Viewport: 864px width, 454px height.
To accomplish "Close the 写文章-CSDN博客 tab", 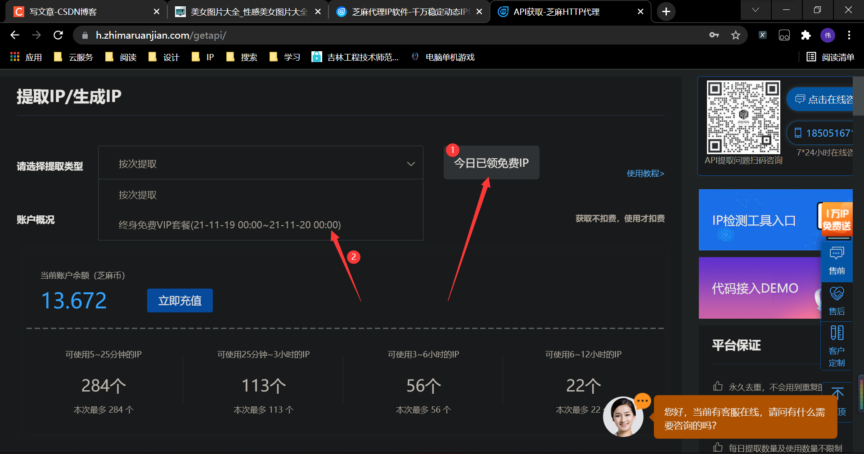I will (x=156, y=12).
